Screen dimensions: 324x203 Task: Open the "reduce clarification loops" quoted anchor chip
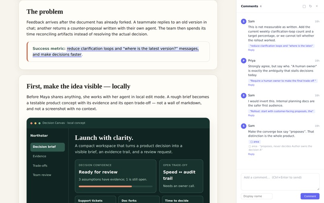pos(281,46)
